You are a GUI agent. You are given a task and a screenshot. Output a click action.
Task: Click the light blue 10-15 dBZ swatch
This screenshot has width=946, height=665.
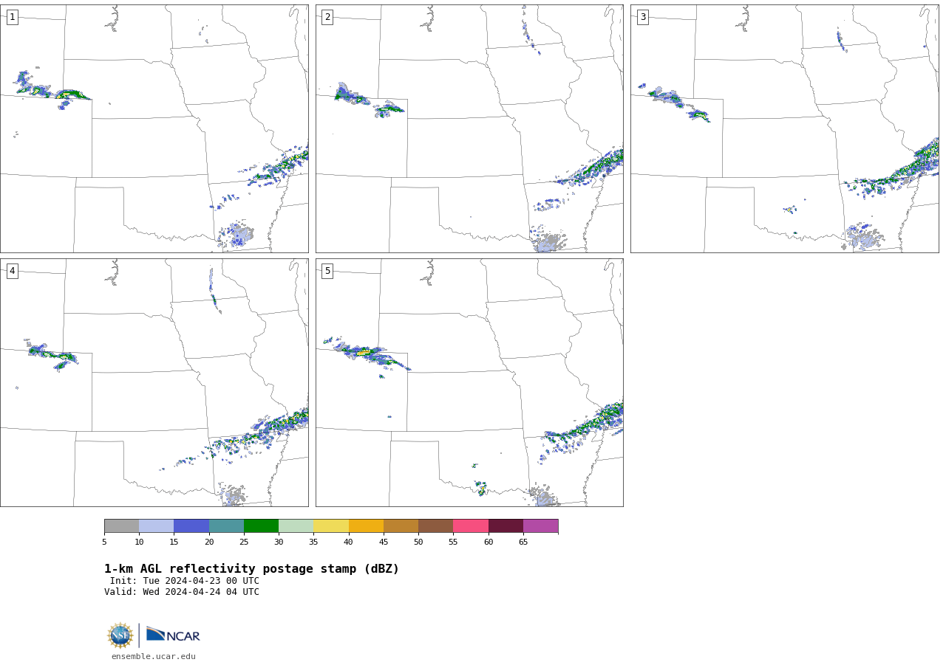[x=156, y=526]
